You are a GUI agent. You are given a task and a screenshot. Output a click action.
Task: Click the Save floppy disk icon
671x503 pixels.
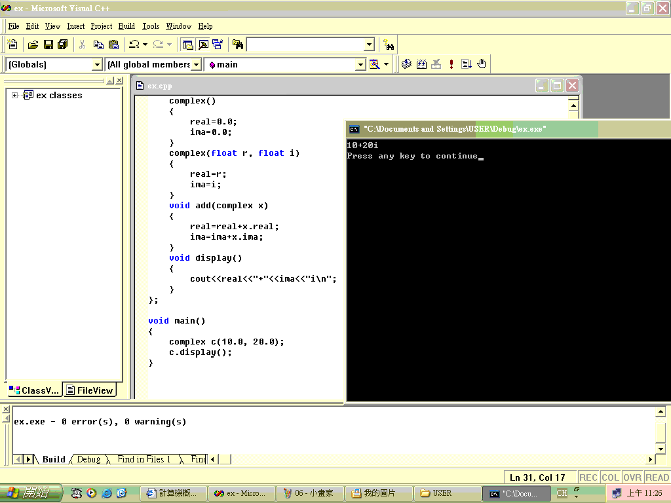tap(48, 45)
